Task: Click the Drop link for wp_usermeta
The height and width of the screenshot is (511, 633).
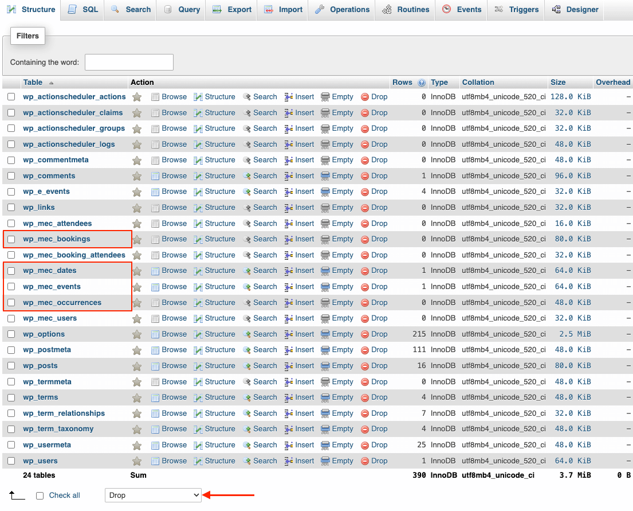Action: [x=379, y=445]
